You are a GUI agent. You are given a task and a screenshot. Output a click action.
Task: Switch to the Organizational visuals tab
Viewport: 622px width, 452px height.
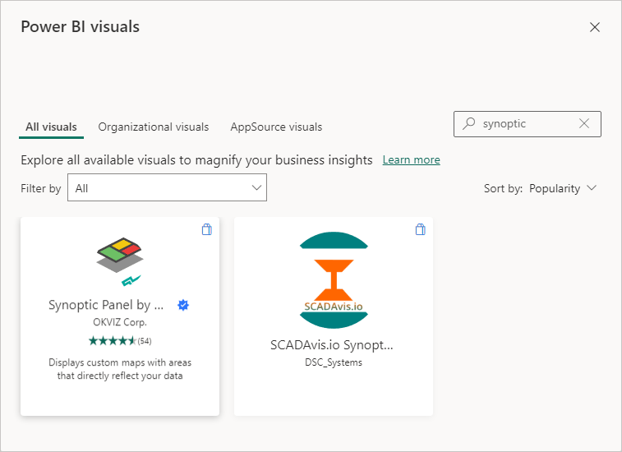[x=154, y=127]
